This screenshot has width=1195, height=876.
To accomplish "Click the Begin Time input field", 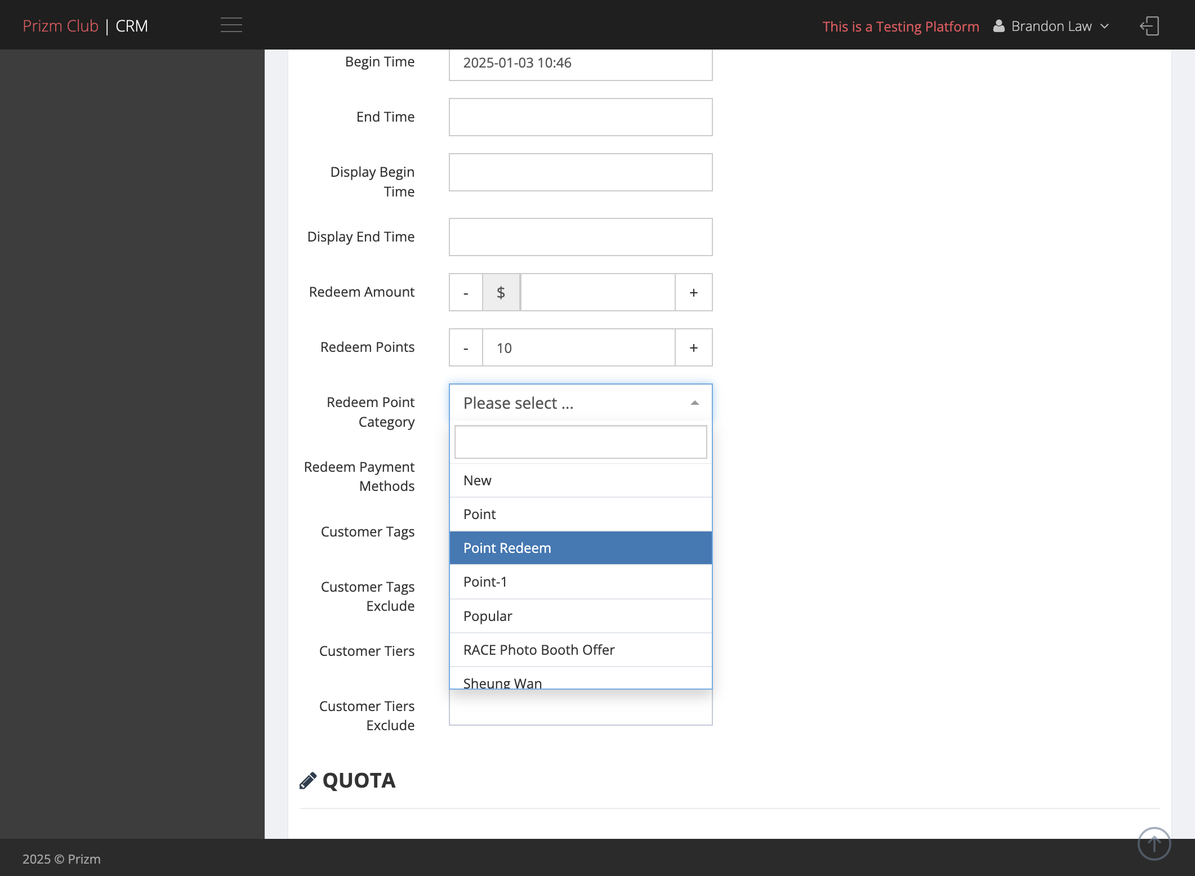I will pyautogui.click(x=581, y=64).
